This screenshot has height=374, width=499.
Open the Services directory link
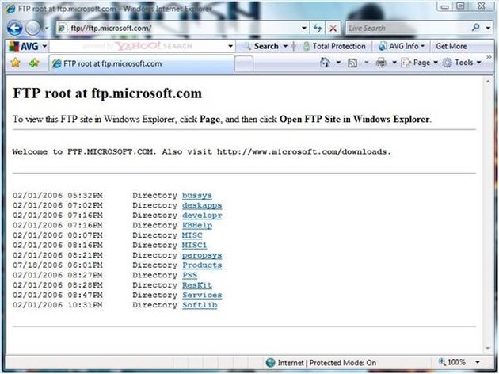click(x=202, y=295)
